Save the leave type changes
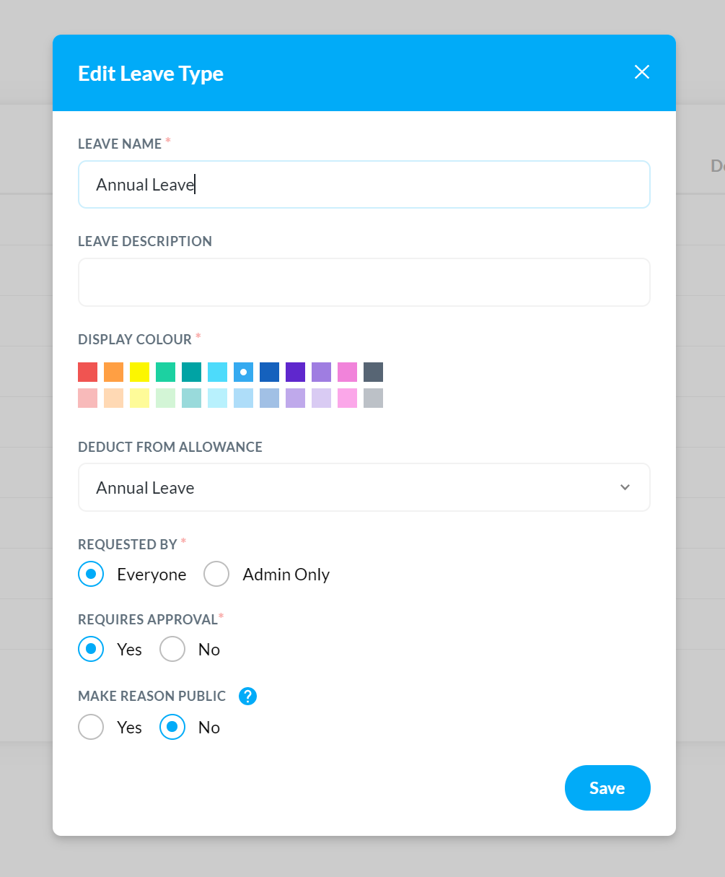This screenshot has width=725, height=877. pyautogui.click(x=607, y=788)
